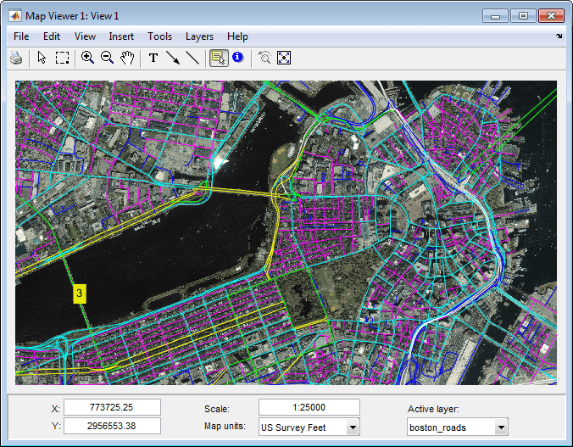Pick the Insert Text tool
The height and width of the screenshot is (447, 573).
[153, 58]
